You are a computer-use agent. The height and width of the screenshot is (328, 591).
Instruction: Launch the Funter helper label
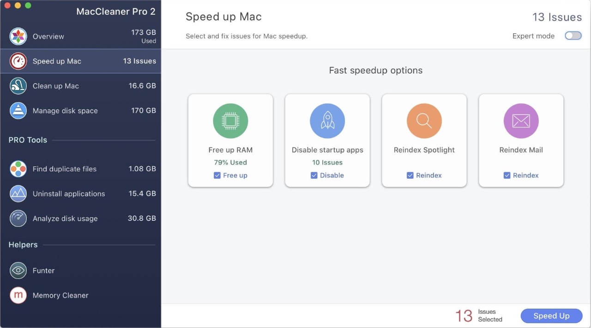tap(43, 271)
